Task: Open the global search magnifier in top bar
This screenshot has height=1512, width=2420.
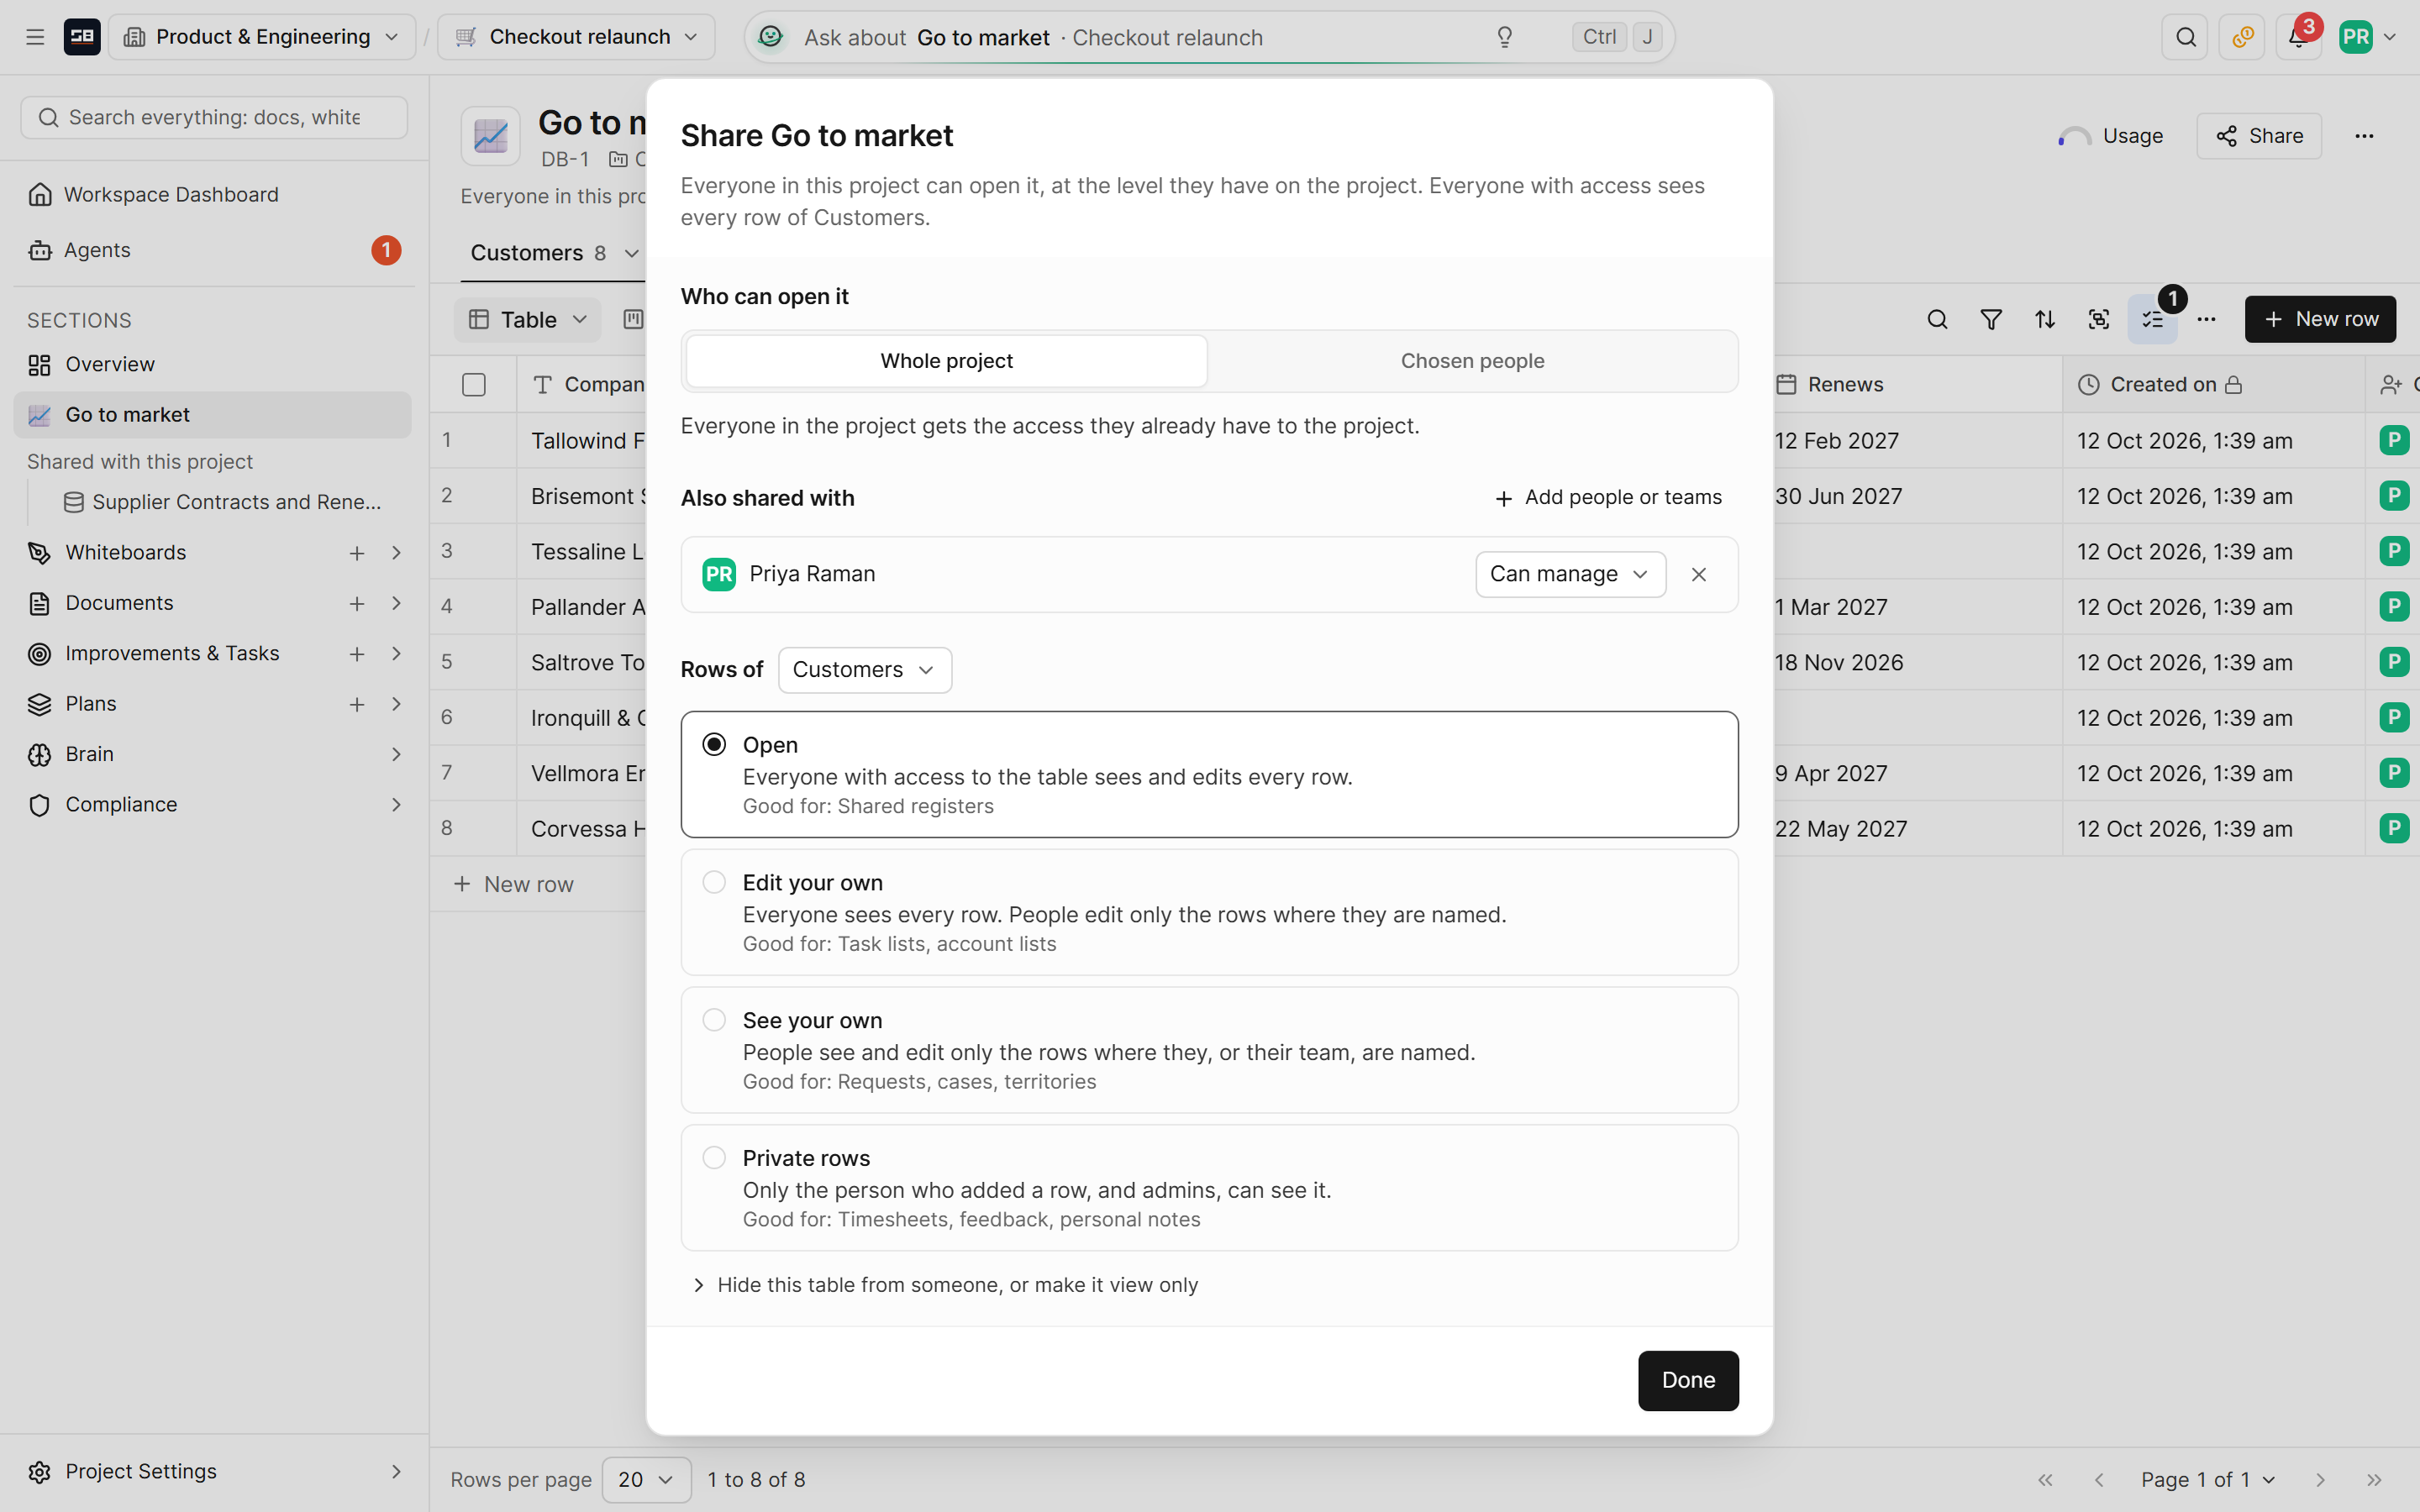Action: click(2185, 37)
